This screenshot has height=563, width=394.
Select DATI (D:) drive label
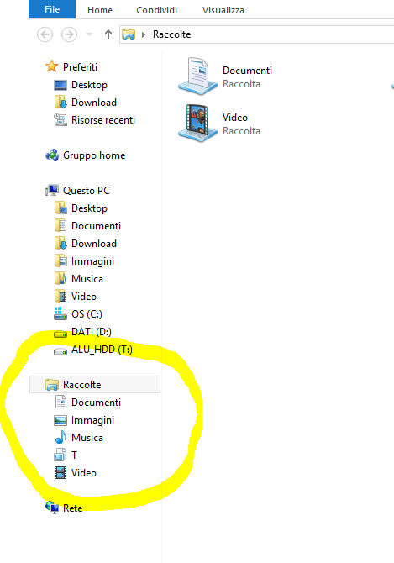point(91,331)
